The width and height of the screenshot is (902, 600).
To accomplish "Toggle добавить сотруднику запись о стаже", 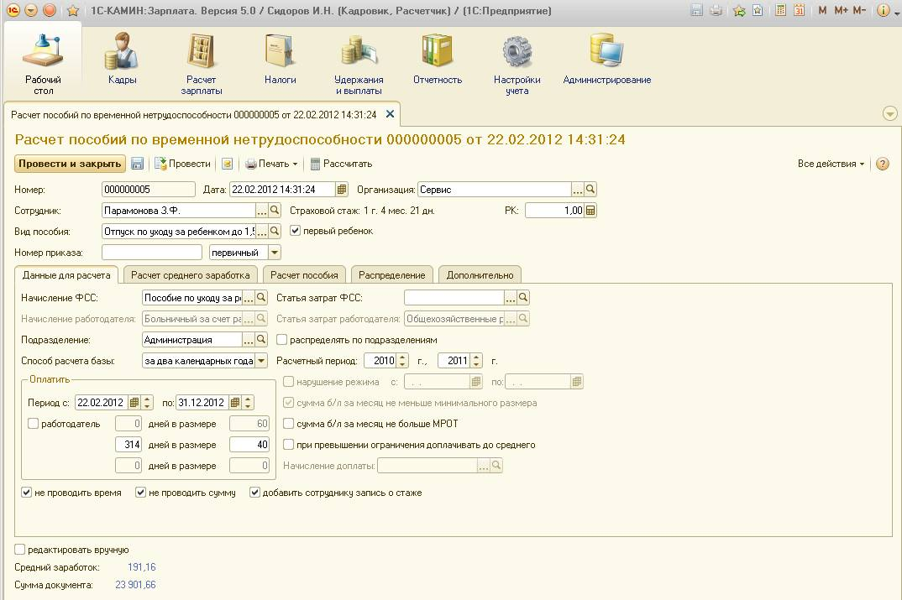I will pos(254,493).
